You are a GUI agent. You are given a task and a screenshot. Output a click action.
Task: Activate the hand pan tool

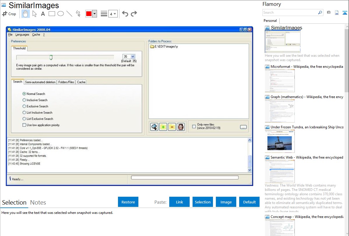coord(25,14)
